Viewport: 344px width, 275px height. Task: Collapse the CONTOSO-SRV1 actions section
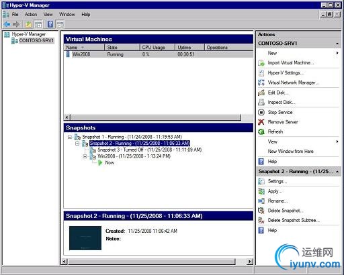(337, 44)
